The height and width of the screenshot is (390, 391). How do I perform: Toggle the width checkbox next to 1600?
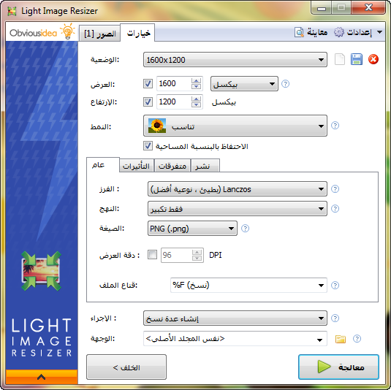click(x=148, y=83)
